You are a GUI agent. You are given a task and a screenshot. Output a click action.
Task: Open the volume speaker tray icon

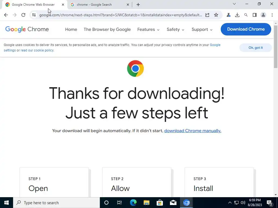(x=243, y=203)
